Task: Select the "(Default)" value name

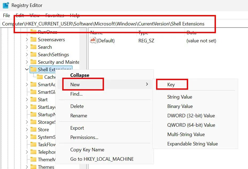Action: coord(106,41)
